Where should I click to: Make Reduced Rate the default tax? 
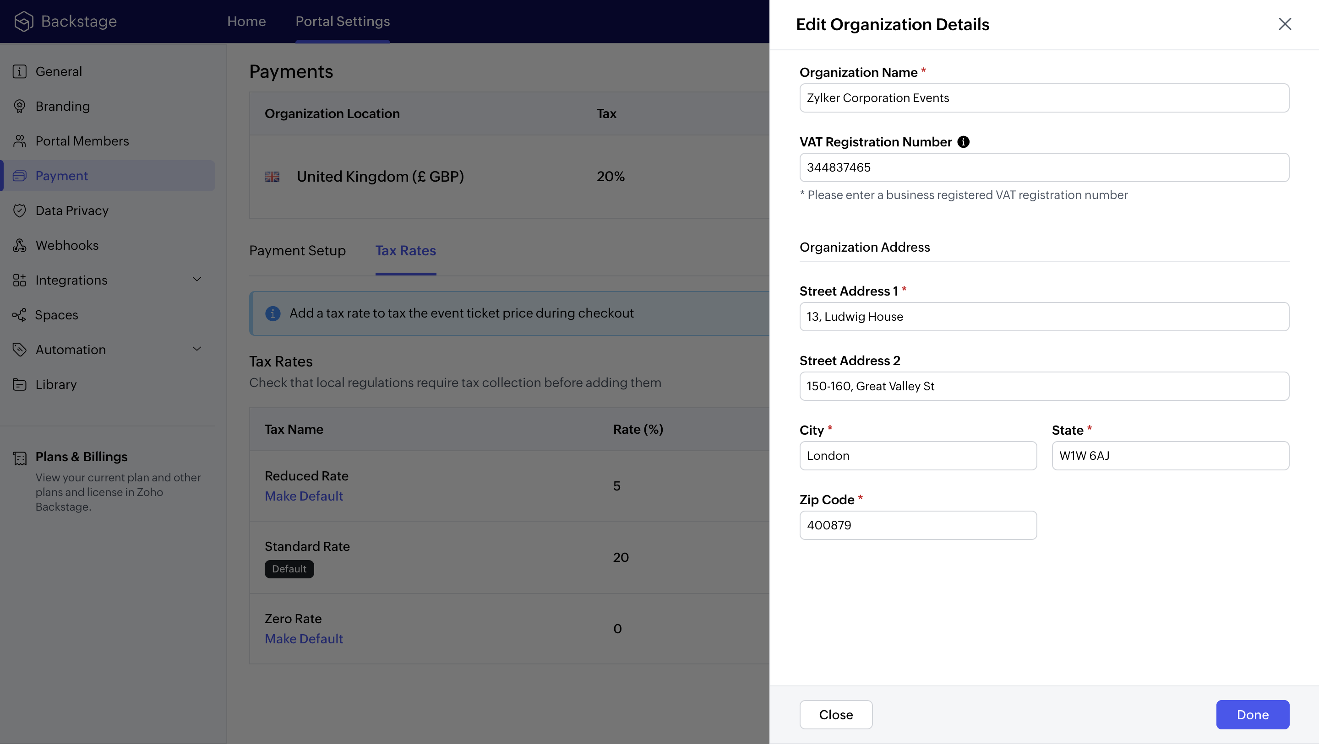304,496
